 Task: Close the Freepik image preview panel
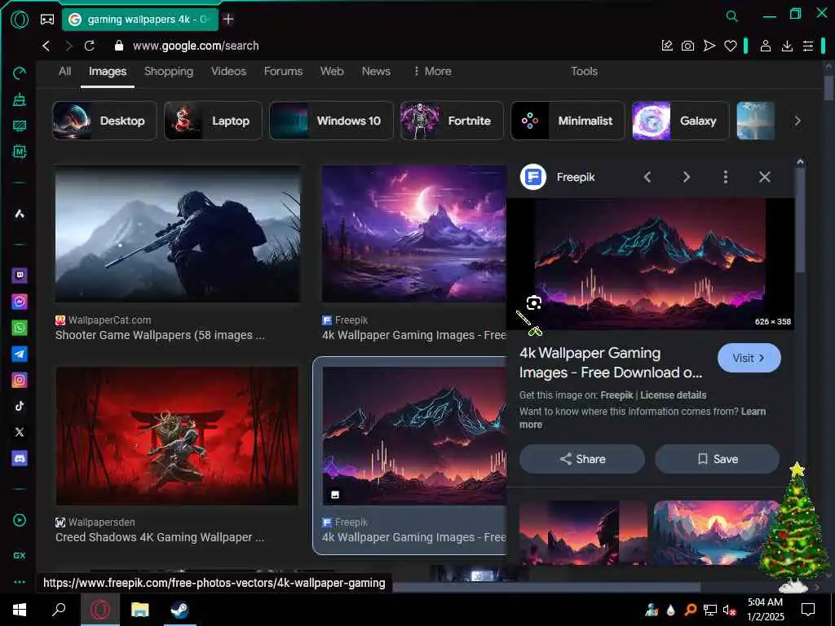coord(765,177)
